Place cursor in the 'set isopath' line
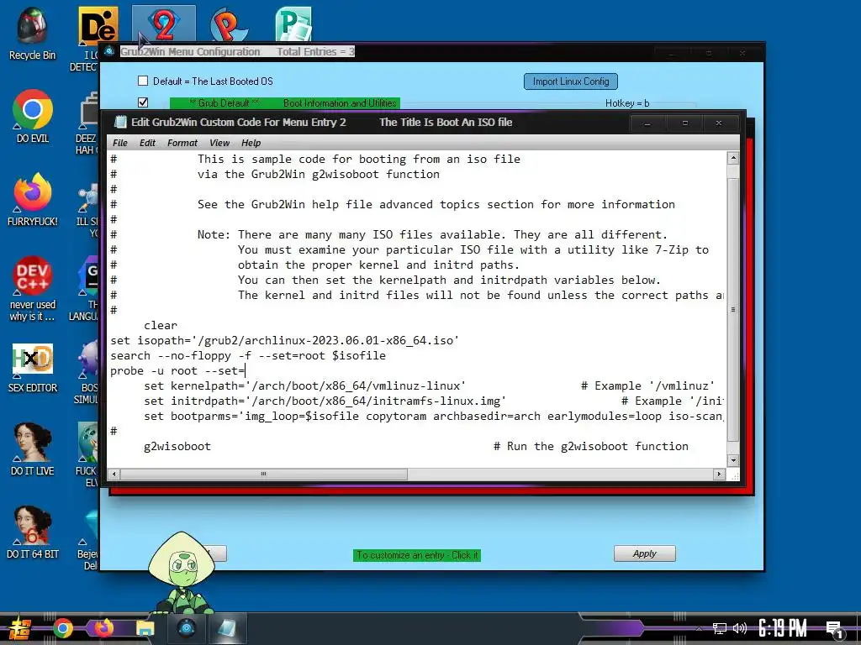Viewport: 861px width, 645px height. [x=284, y=341]
